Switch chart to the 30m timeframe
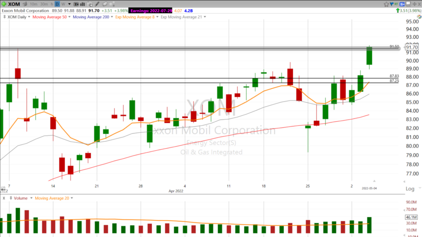422x237 pixels. (x=44, y=4)
